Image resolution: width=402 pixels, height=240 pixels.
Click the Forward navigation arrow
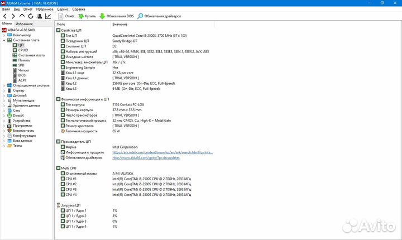13,16
